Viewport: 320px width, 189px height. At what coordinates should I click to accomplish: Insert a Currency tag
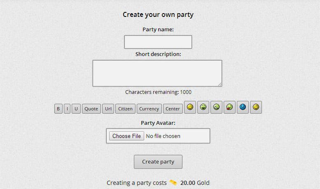tap(149, 109)
